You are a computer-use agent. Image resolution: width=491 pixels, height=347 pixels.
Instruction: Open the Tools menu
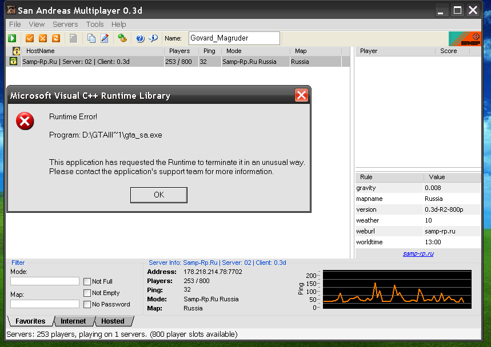point(95,25)
